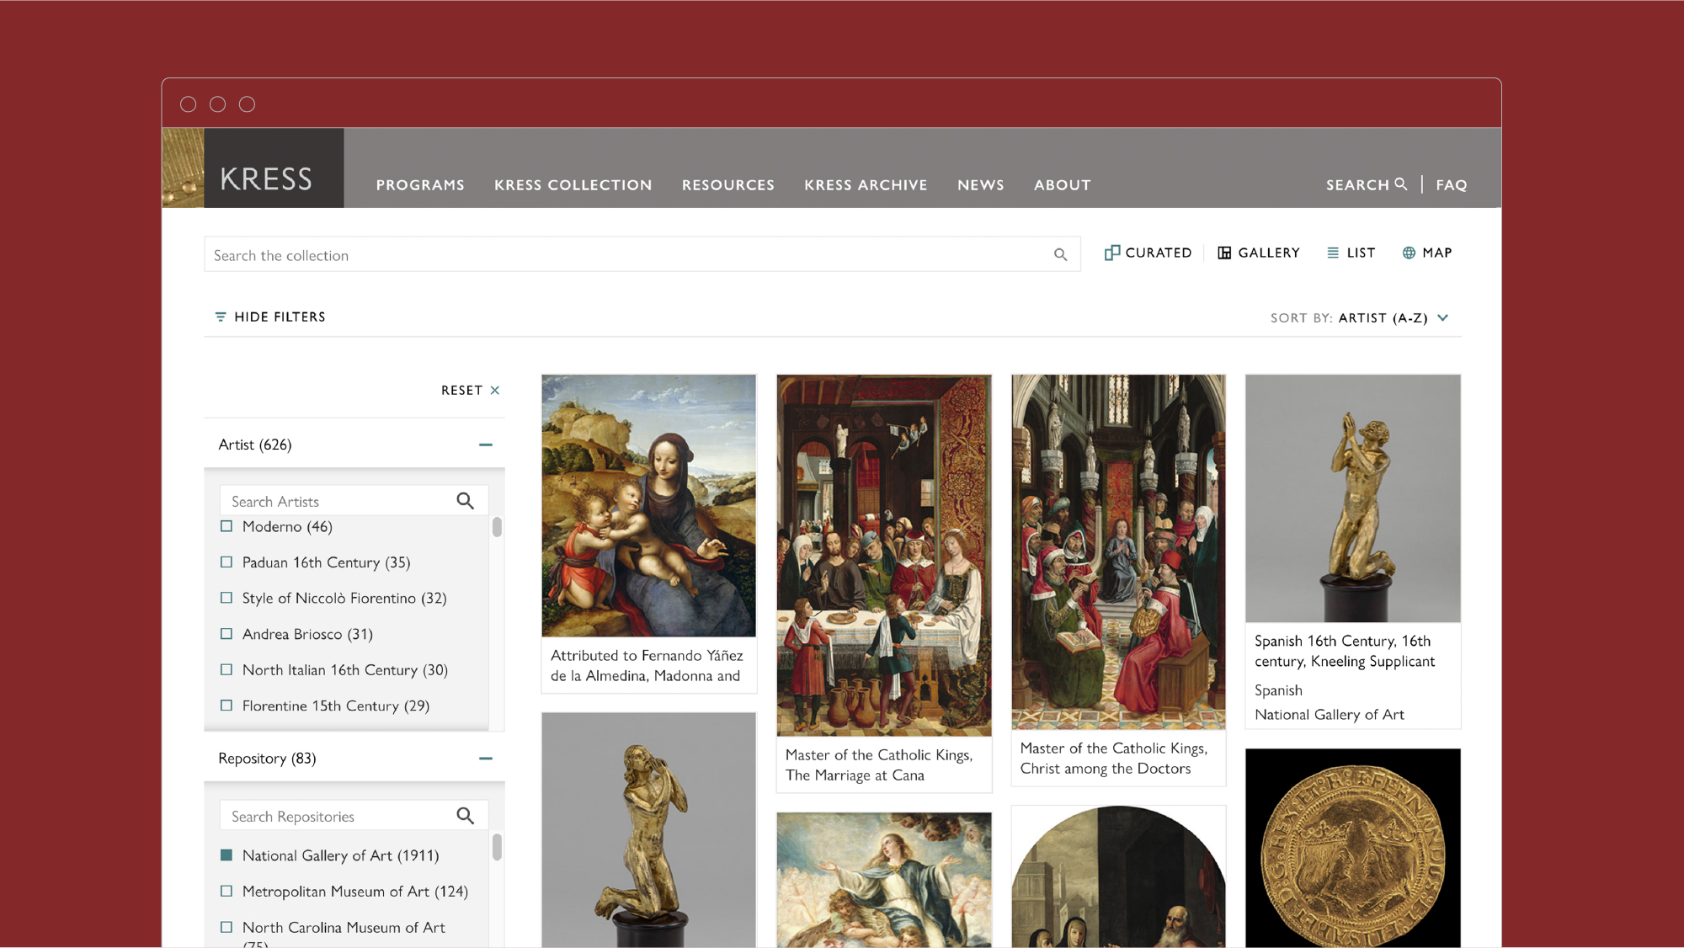Open the Resources menu
The height and width of the screenshot is (948, 1684).
pyautogui.click(x=727, y=184)
